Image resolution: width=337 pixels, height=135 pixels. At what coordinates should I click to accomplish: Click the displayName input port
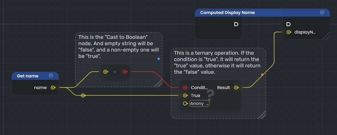(x=289, y=32)
